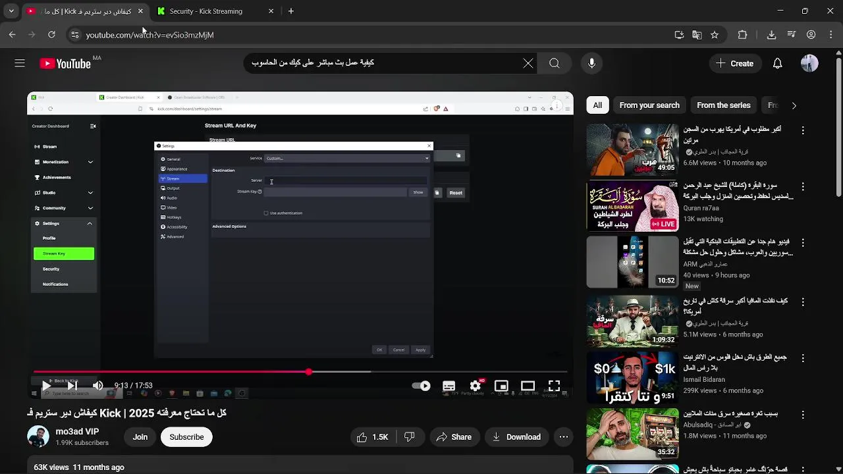Share this video

(454, 437)
